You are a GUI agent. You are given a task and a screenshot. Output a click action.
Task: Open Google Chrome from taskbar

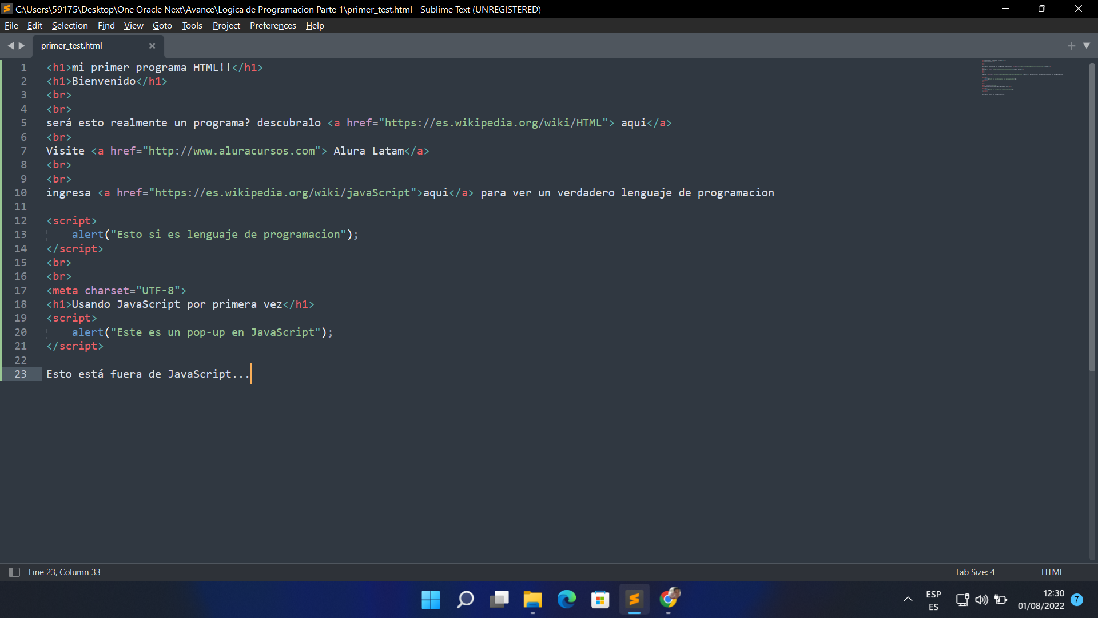tap(669, 600)
